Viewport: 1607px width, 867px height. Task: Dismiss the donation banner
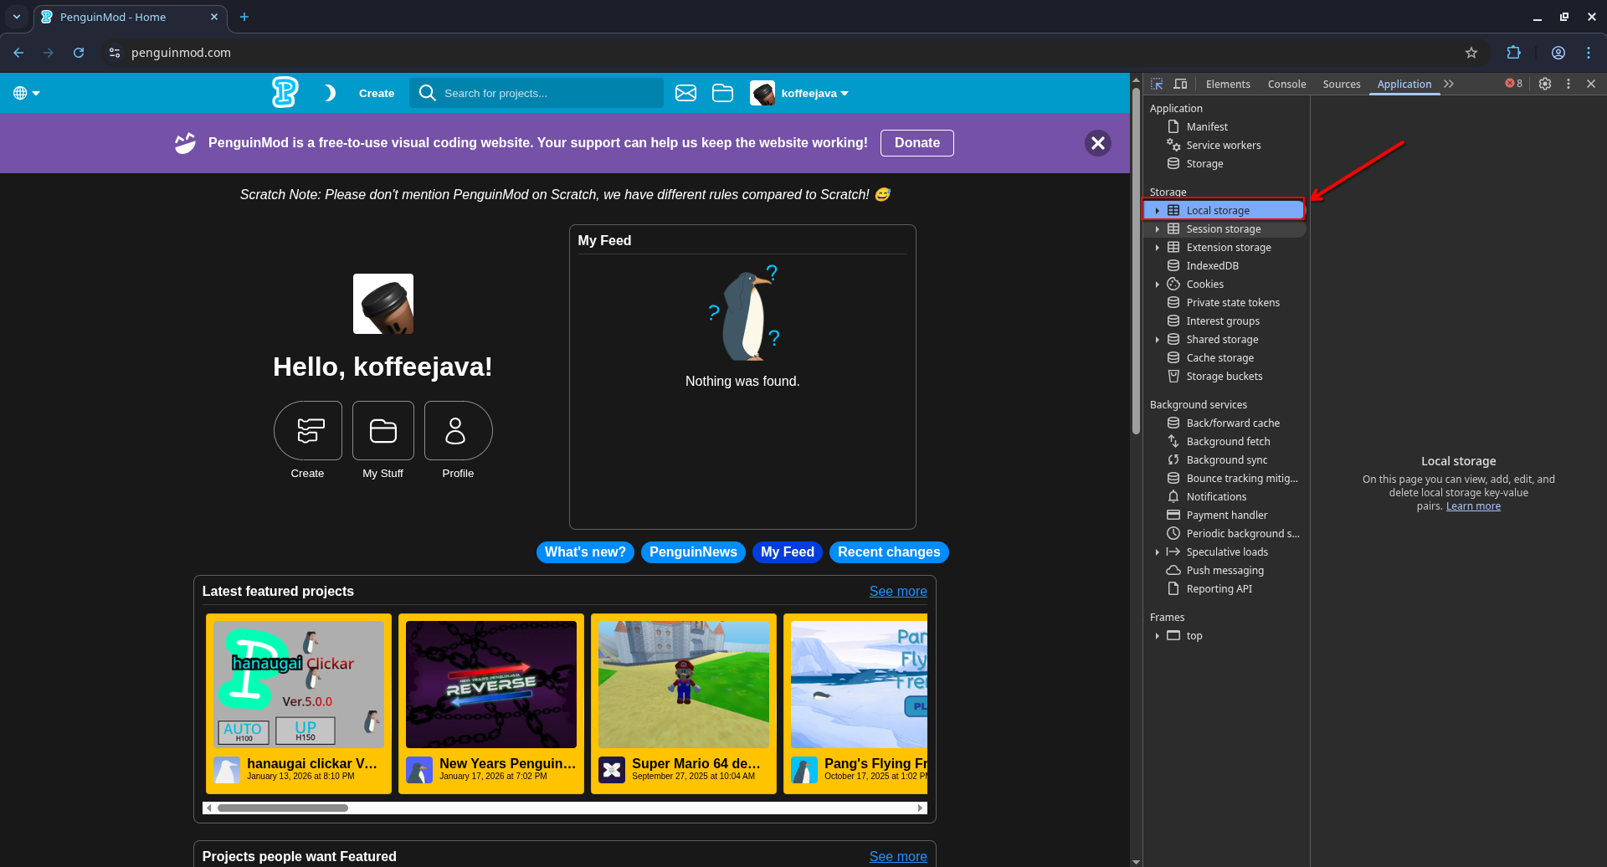click(x=1097, y=143)
